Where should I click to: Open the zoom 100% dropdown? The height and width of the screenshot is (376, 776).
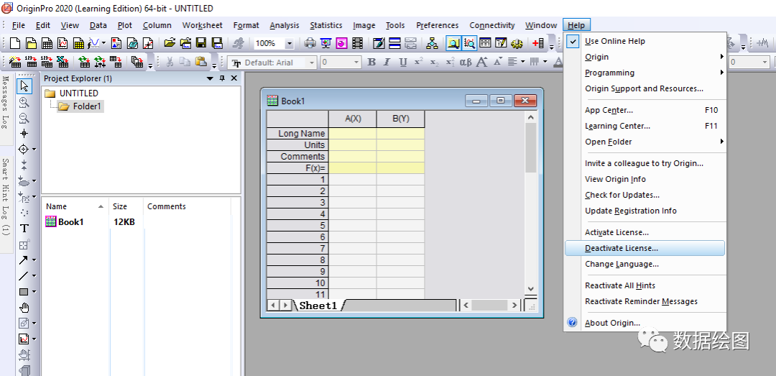point(290,44)
